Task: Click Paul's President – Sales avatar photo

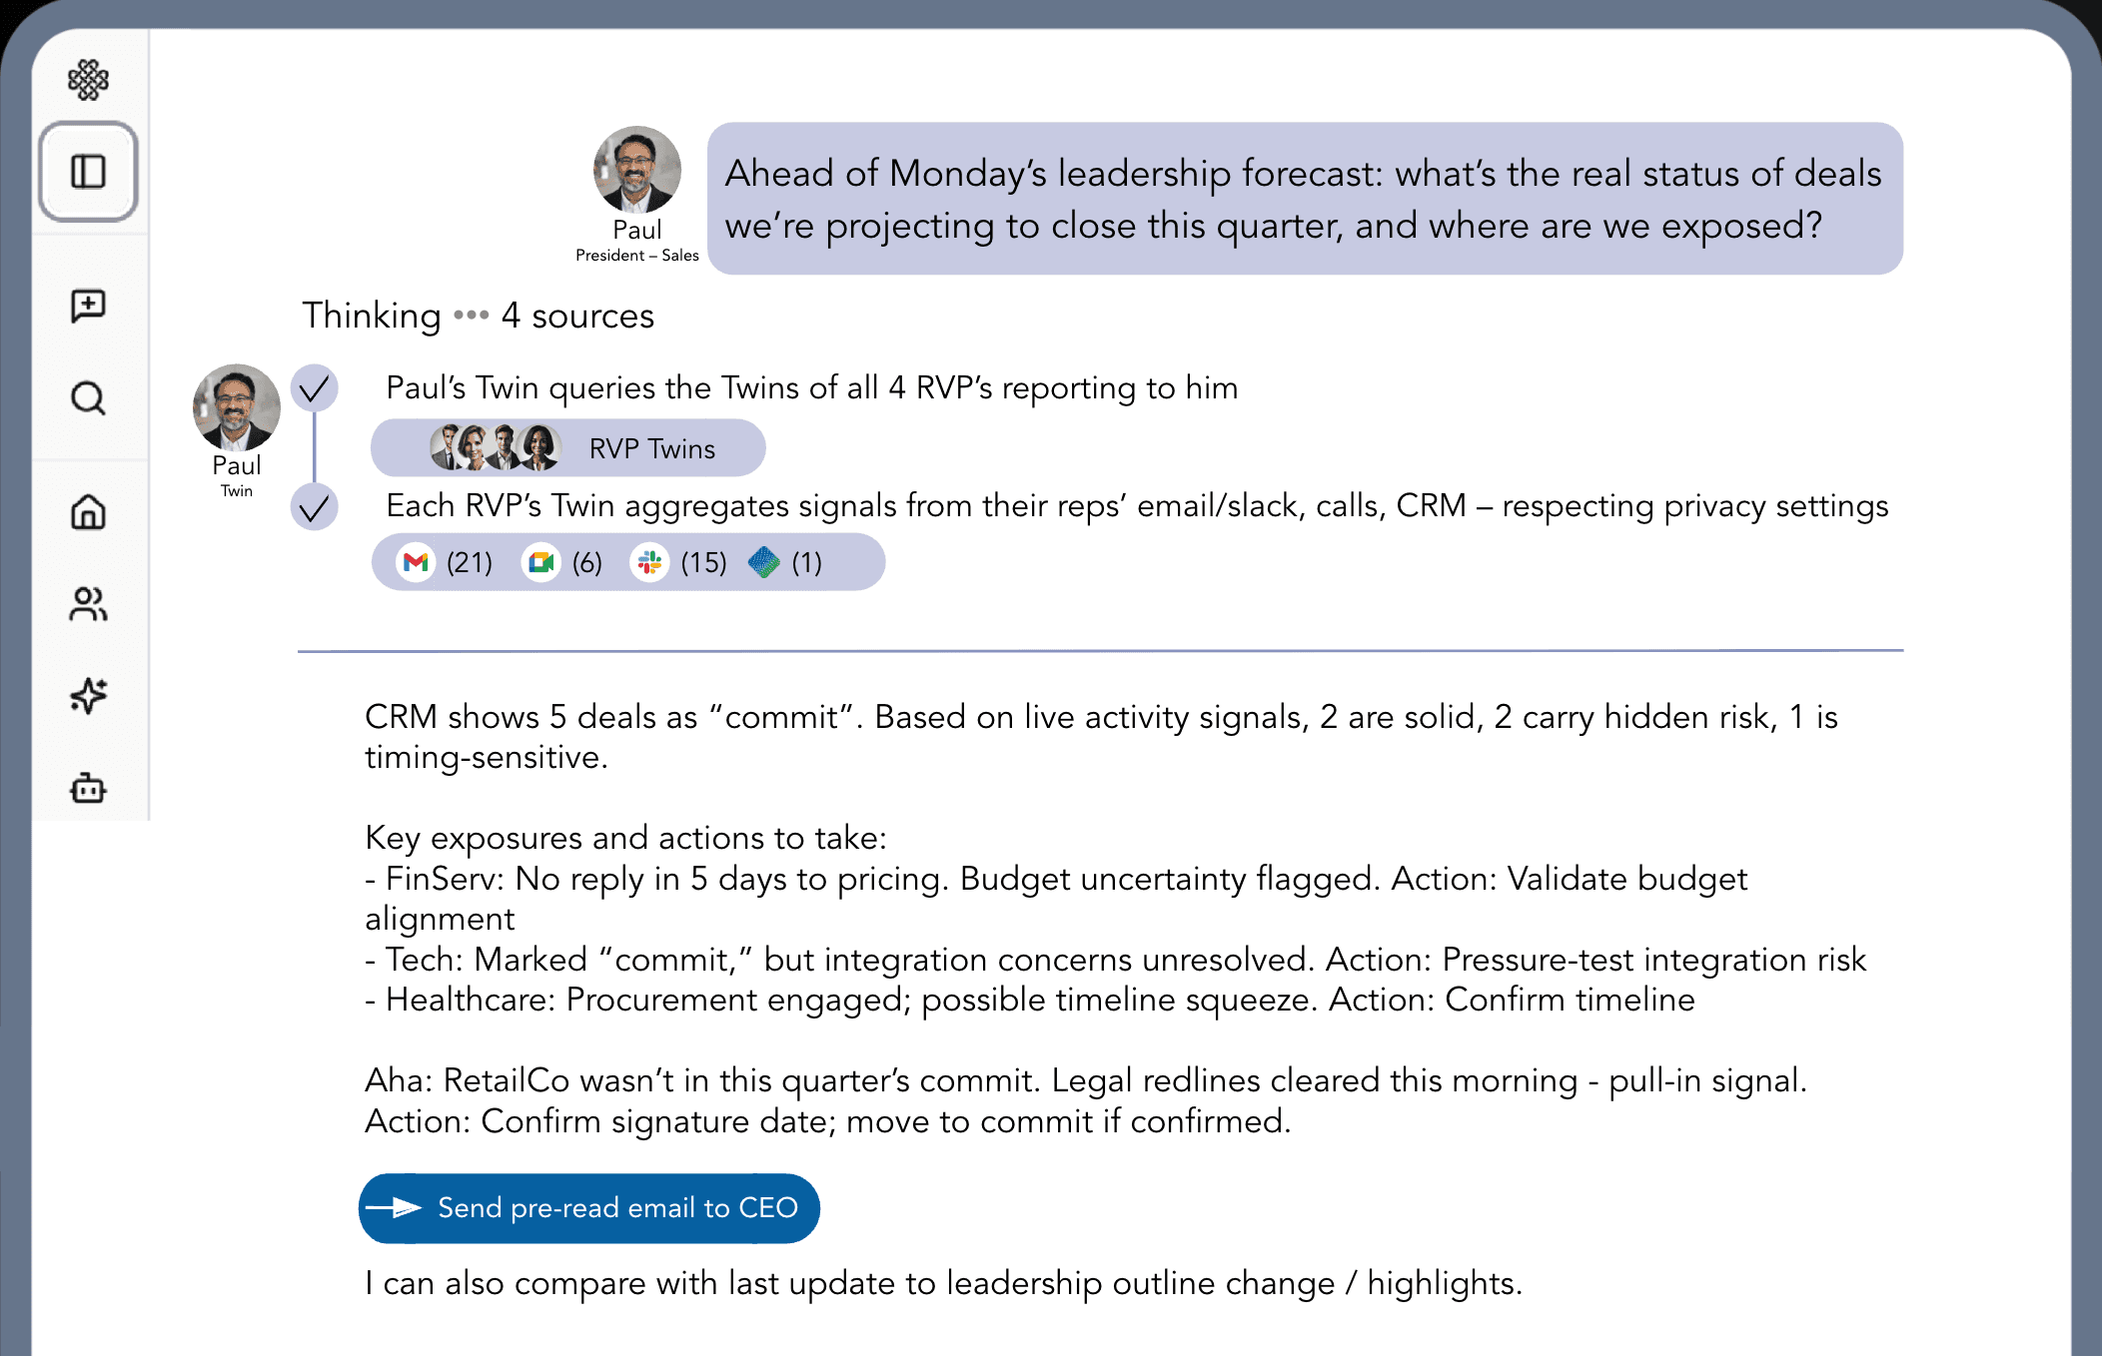Action: coord(637,170)
